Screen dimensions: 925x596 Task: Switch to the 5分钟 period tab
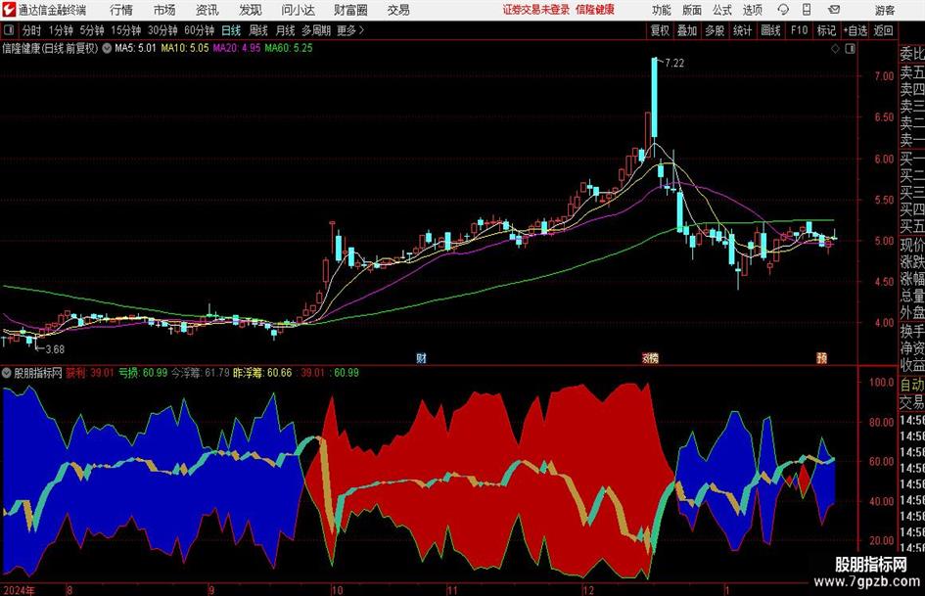[92, 30]
